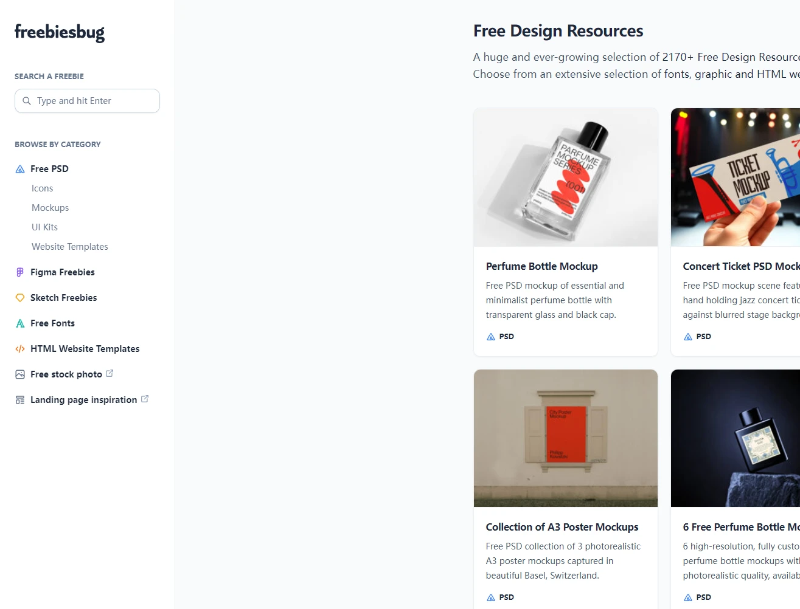Open Collection of A3 Poster Mockups link
This screenshot has height=609, width=800.
point(562,527)
